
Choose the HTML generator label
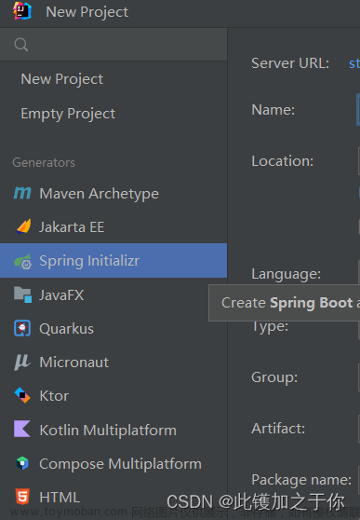60,497
